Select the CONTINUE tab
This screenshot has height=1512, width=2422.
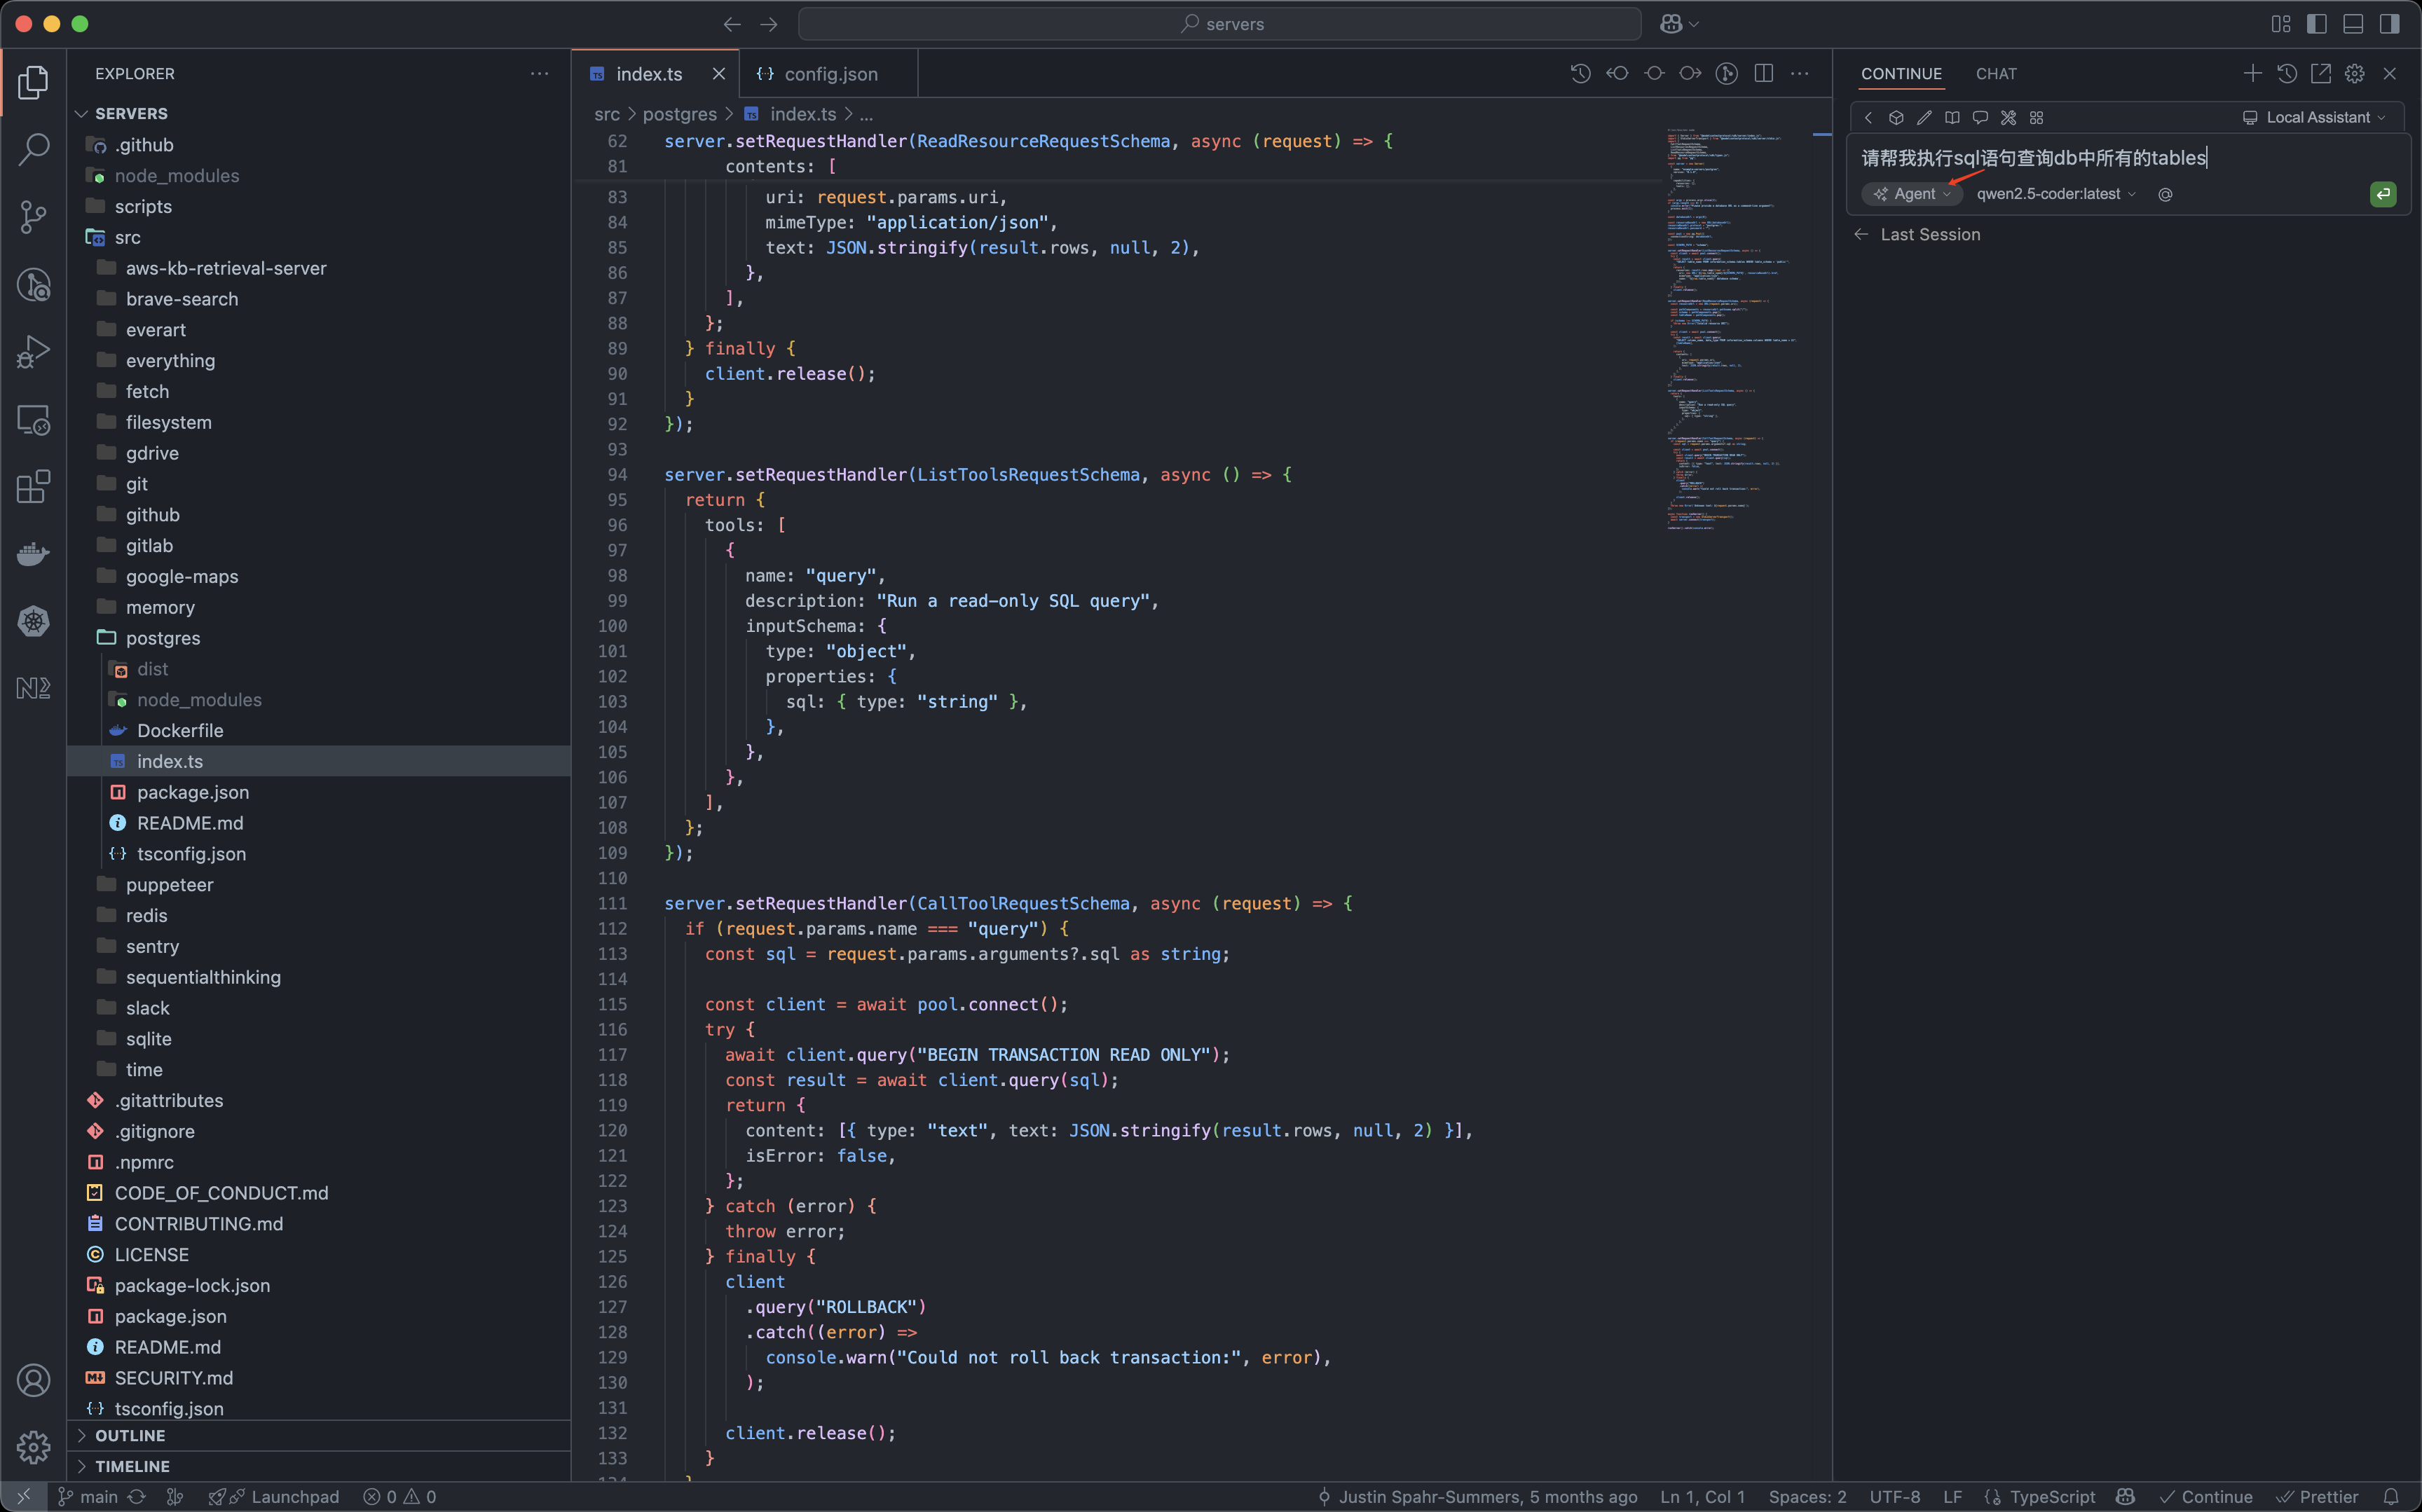pos(1901,74)
